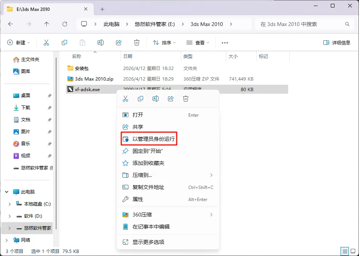Image resolution: width=359 pixels, height=256 pixels.
Task: Click the navigation pane vertical scrollbar
Action: pyautogui.click(x=56, y=143)
